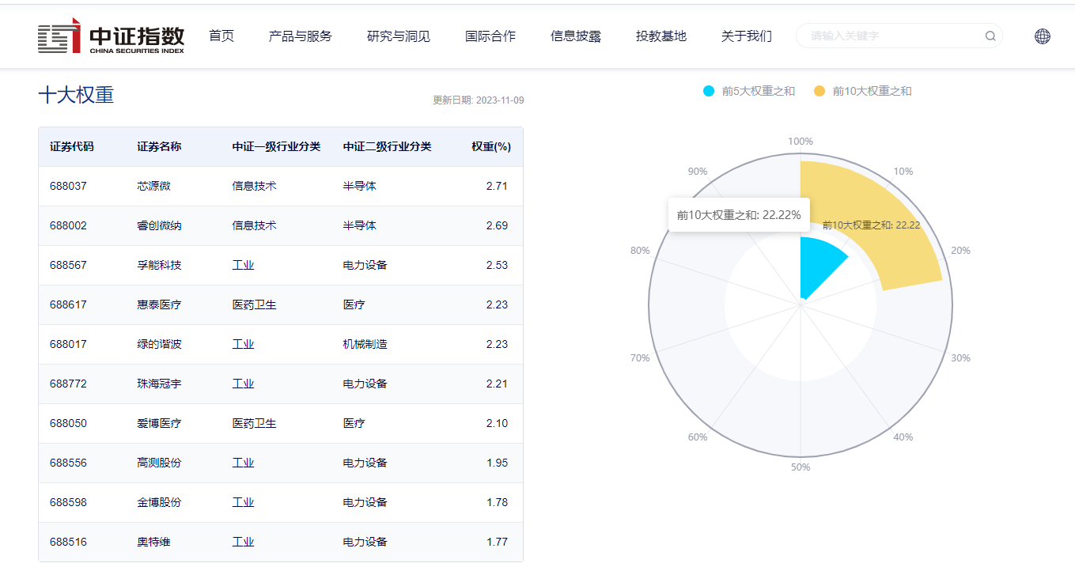The height and width of the screenshot is (586, 1075).
Task: Open the 投教基地 menu
Action: click(x=661, y=36)
